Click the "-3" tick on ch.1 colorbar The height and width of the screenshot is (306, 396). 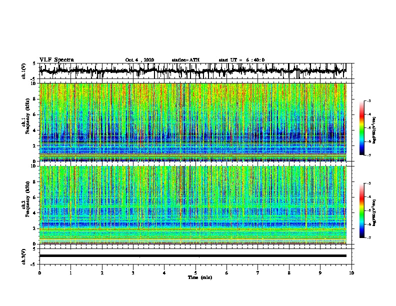coord(369,100)
